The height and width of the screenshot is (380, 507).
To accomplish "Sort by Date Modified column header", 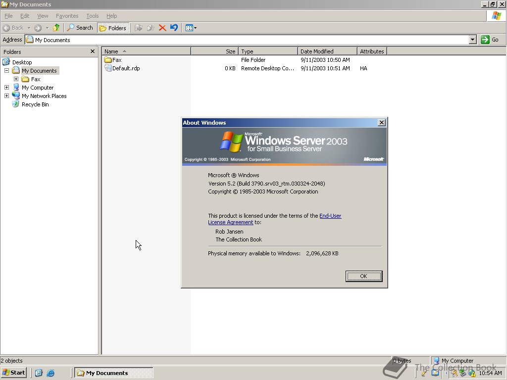I will click(327, 51).
